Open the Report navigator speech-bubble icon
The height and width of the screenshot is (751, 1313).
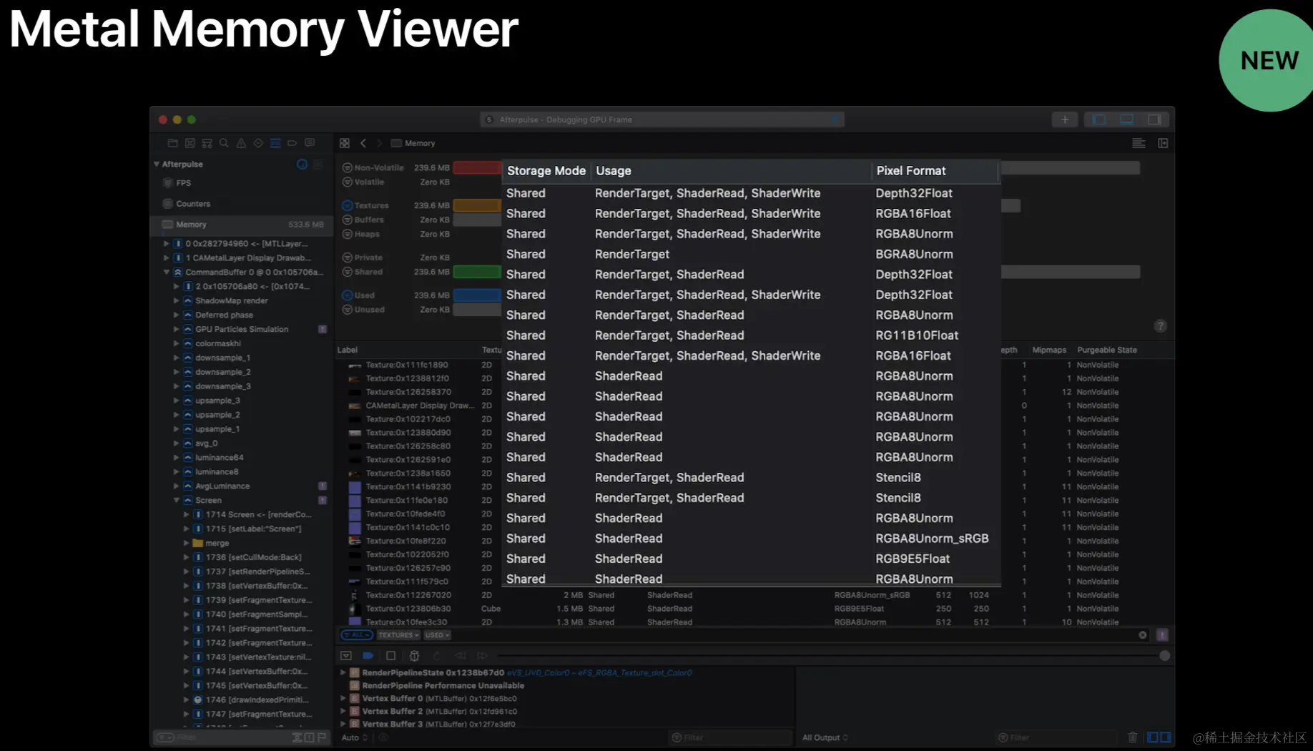point(310,143)
